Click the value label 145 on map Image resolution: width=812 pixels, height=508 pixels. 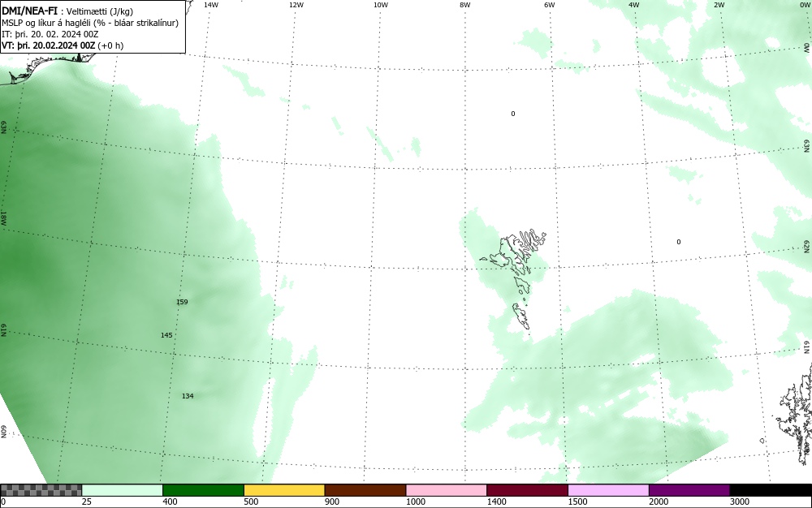[166, 335]
